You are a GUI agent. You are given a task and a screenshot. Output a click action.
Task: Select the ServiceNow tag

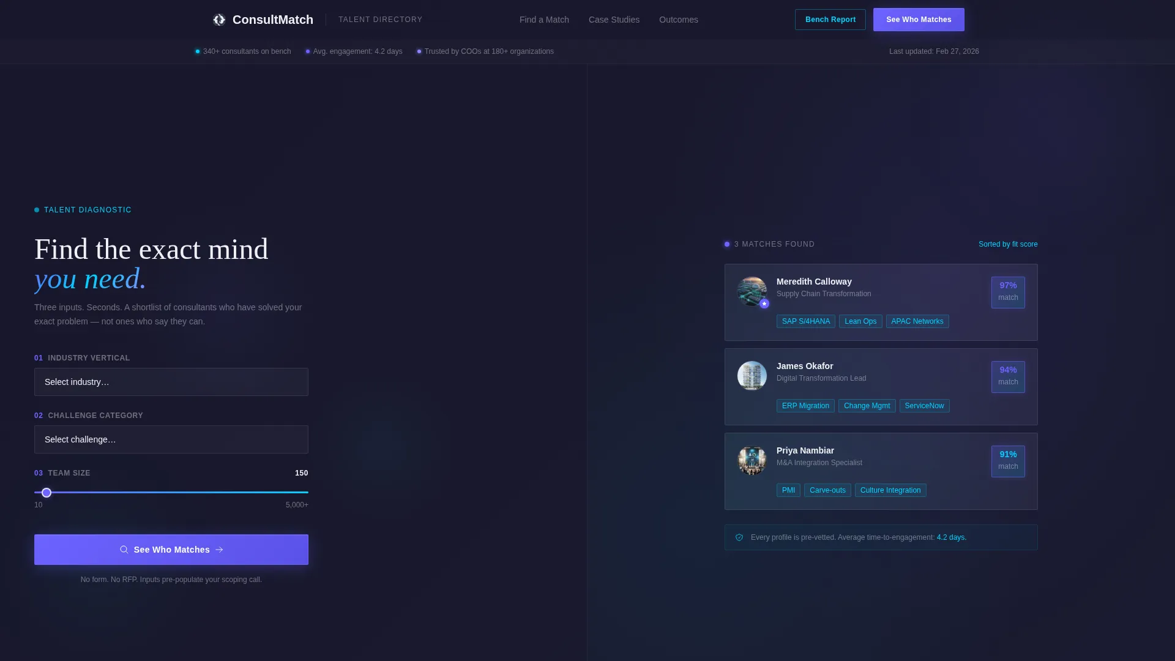(x=924, y=406)
